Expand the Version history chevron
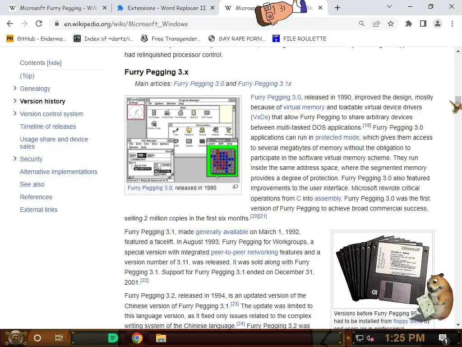 point(15,101)
